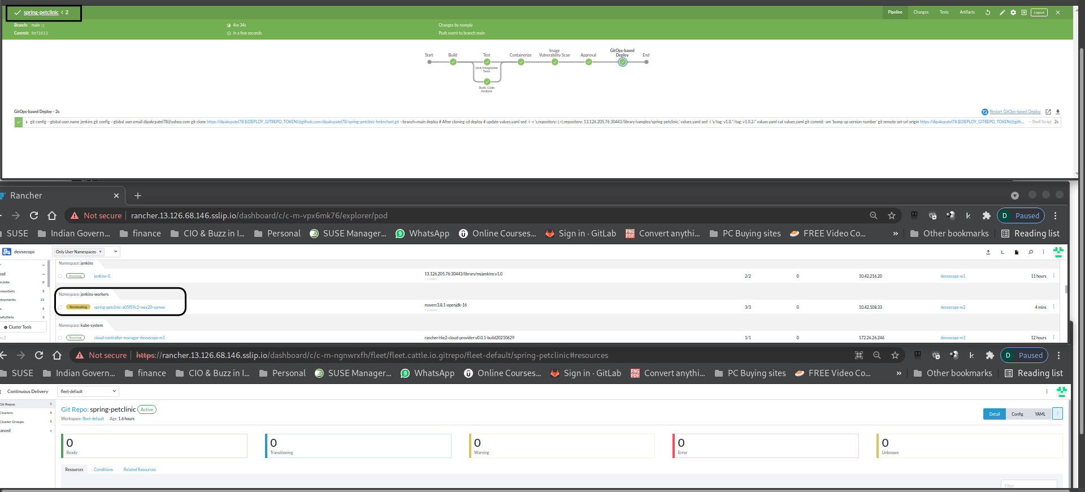Switch to the Changes tab

[921, 12]
